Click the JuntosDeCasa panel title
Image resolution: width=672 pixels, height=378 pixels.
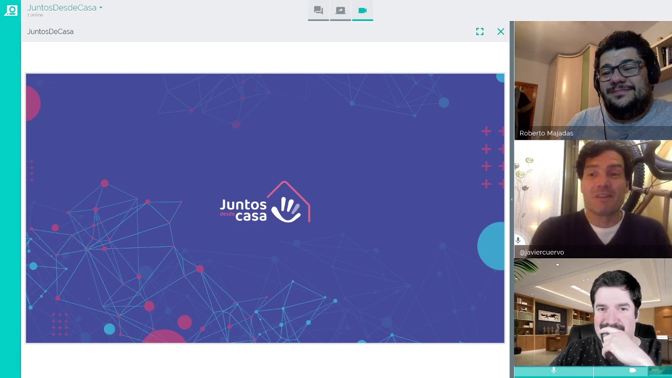(x=50, y=31)
